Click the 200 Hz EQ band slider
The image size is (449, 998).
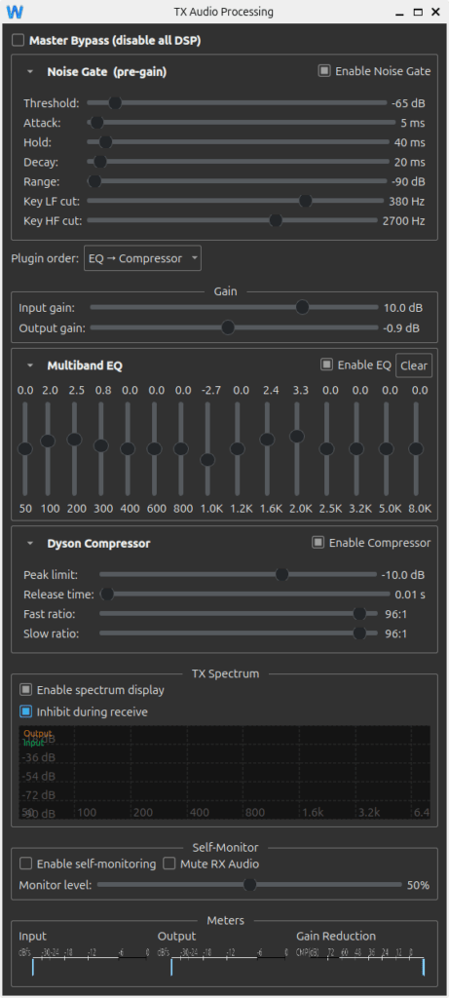(x=74, y=449)
